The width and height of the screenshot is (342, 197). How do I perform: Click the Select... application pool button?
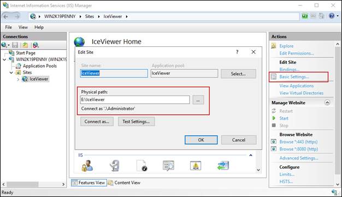(x=238, y=74)
